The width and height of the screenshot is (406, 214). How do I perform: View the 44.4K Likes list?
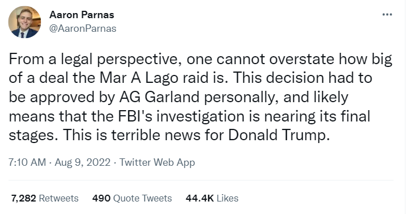click(212, 198)
